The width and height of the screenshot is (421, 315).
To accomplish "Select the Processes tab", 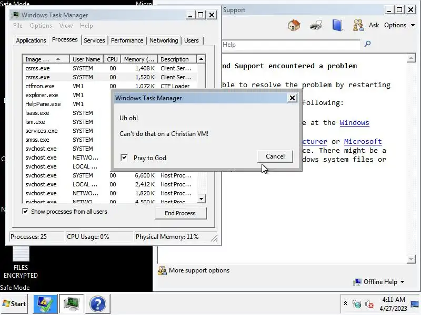I will 65,40.
